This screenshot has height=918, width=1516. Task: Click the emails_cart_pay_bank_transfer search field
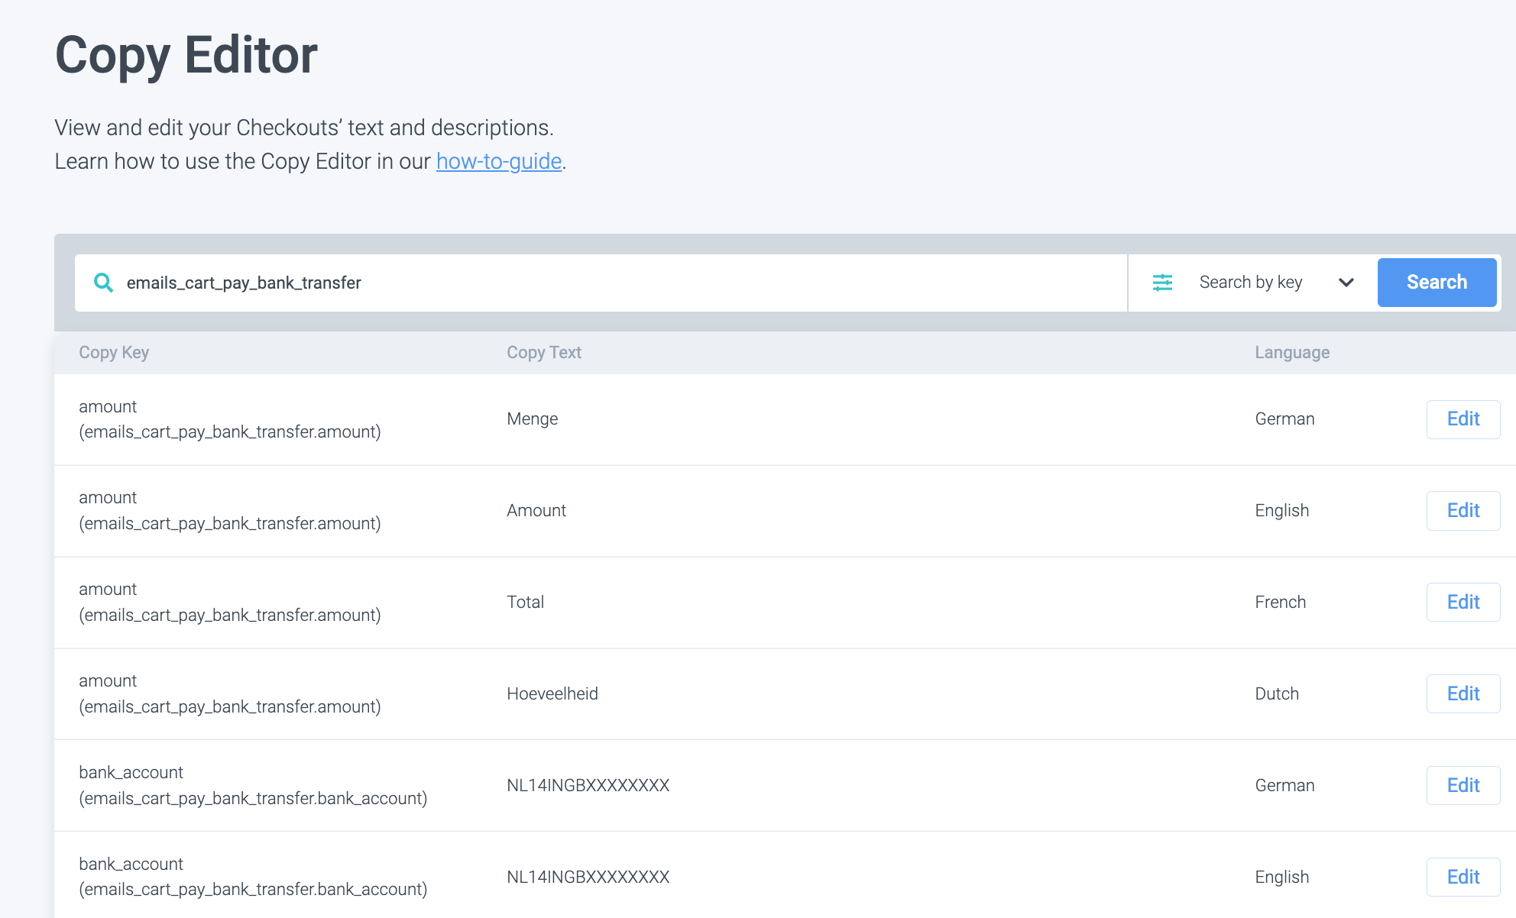pos(611,283)
